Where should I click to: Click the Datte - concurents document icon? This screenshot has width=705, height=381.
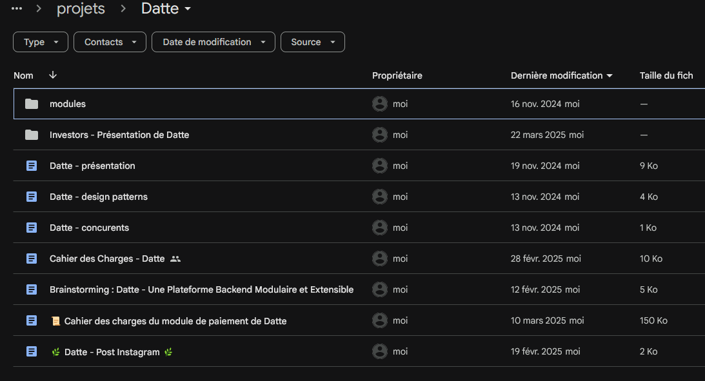32,228
